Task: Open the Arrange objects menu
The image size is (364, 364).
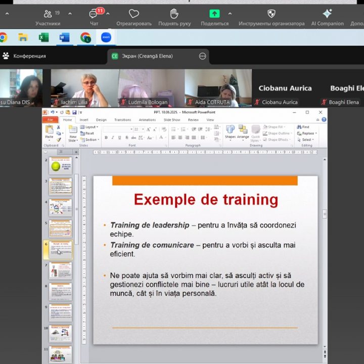Action: point(243,132)
